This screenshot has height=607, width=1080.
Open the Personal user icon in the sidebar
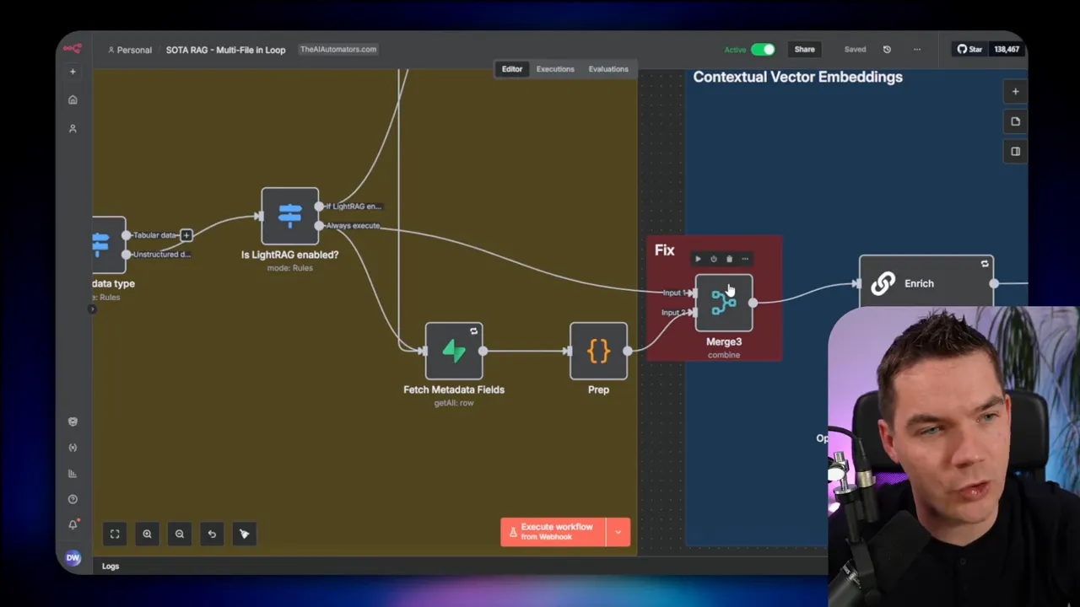(x=73, y=128)
